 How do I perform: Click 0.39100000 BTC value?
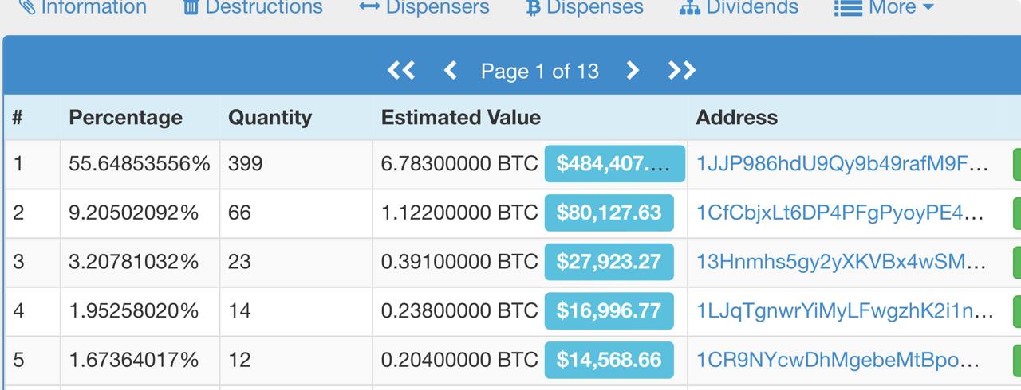[459, 262]
